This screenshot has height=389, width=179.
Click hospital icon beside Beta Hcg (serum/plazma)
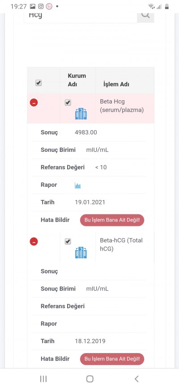click(x=81, y=114)
